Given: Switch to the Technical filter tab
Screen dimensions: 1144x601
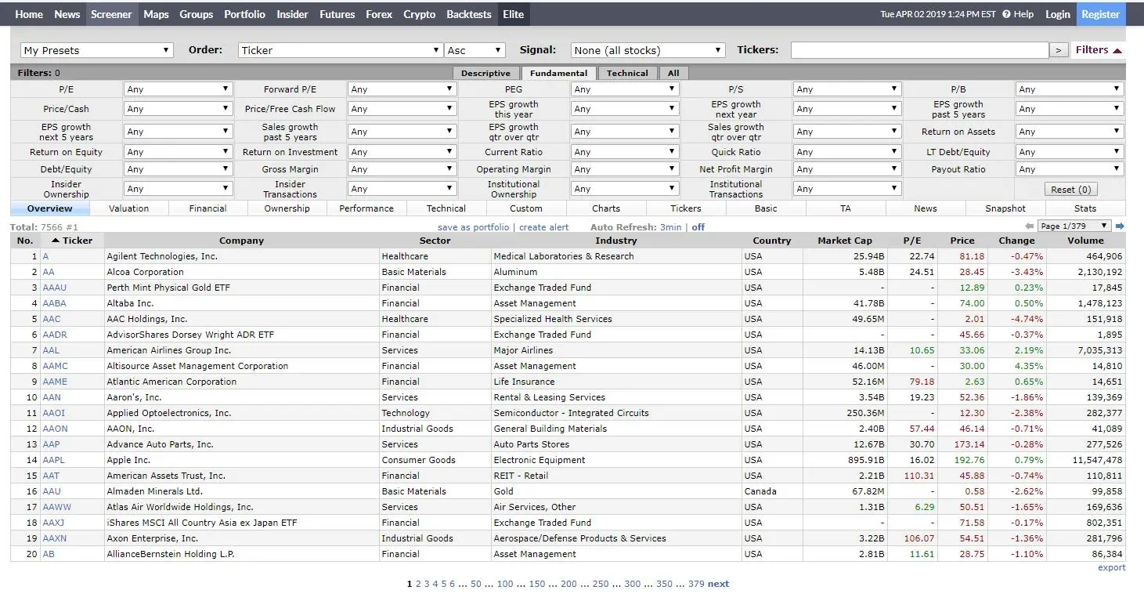Looking at the screenshot, I should [627, 73].
